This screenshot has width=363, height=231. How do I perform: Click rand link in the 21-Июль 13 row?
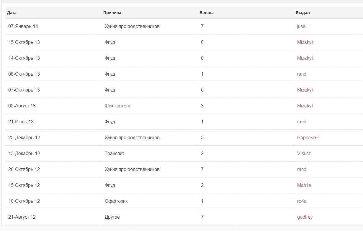click(x=302, y=122)
